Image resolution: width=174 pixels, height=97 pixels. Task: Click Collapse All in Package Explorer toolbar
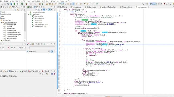tap(15, 10)
